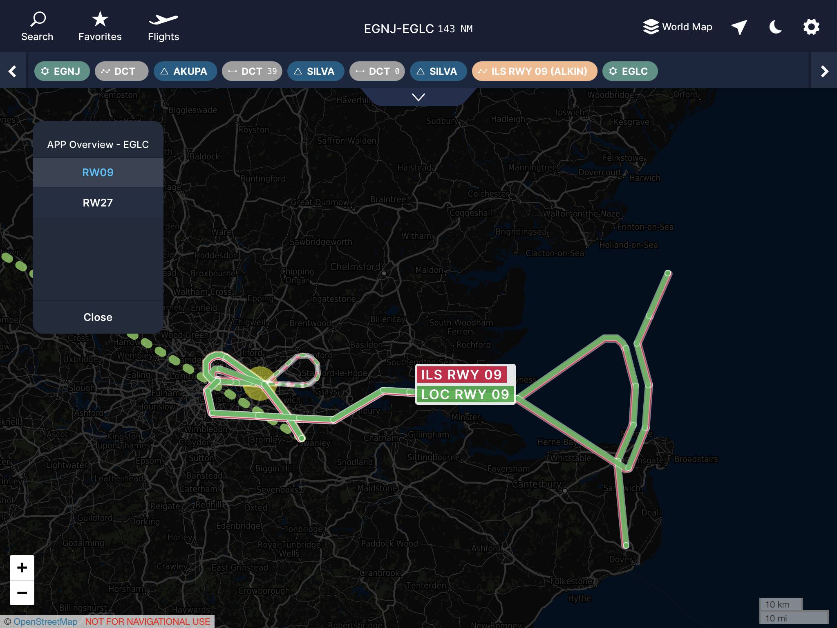
Task: Open Favorites star icon
Action: pos(100,19)
